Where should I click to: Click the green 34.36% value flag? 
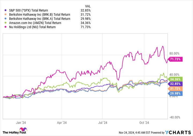point(175,79)
